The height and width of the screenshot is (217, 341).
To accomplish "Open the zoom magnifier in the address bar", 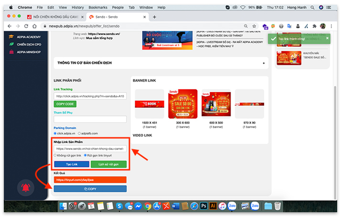I will 246,26.
